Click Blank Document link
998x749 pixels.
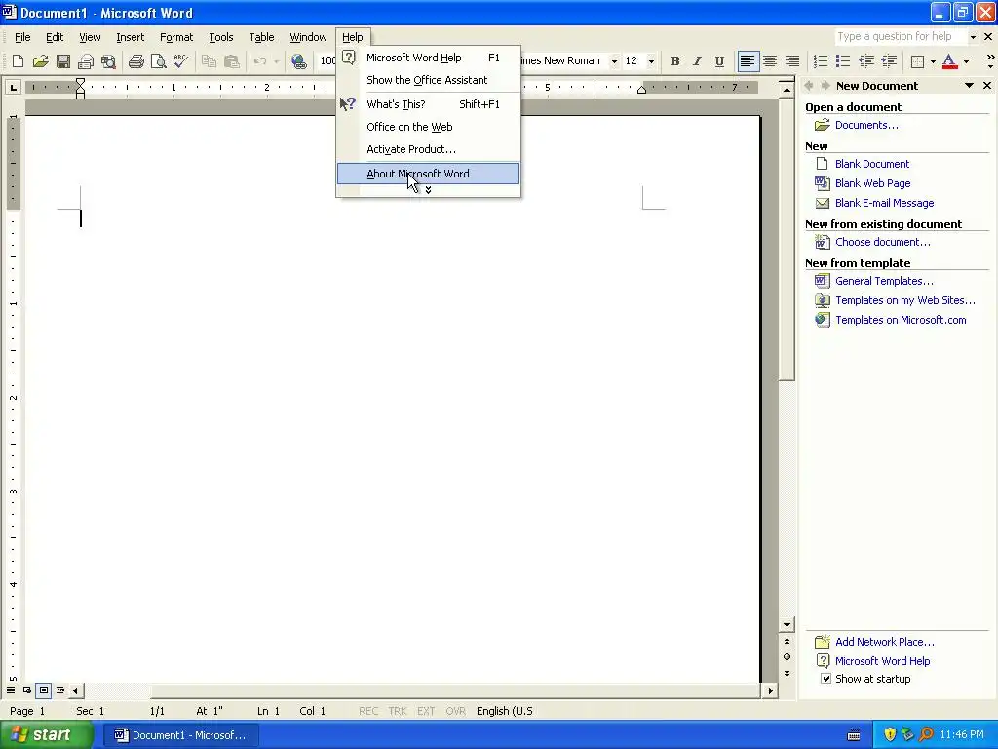coord(872,164)
